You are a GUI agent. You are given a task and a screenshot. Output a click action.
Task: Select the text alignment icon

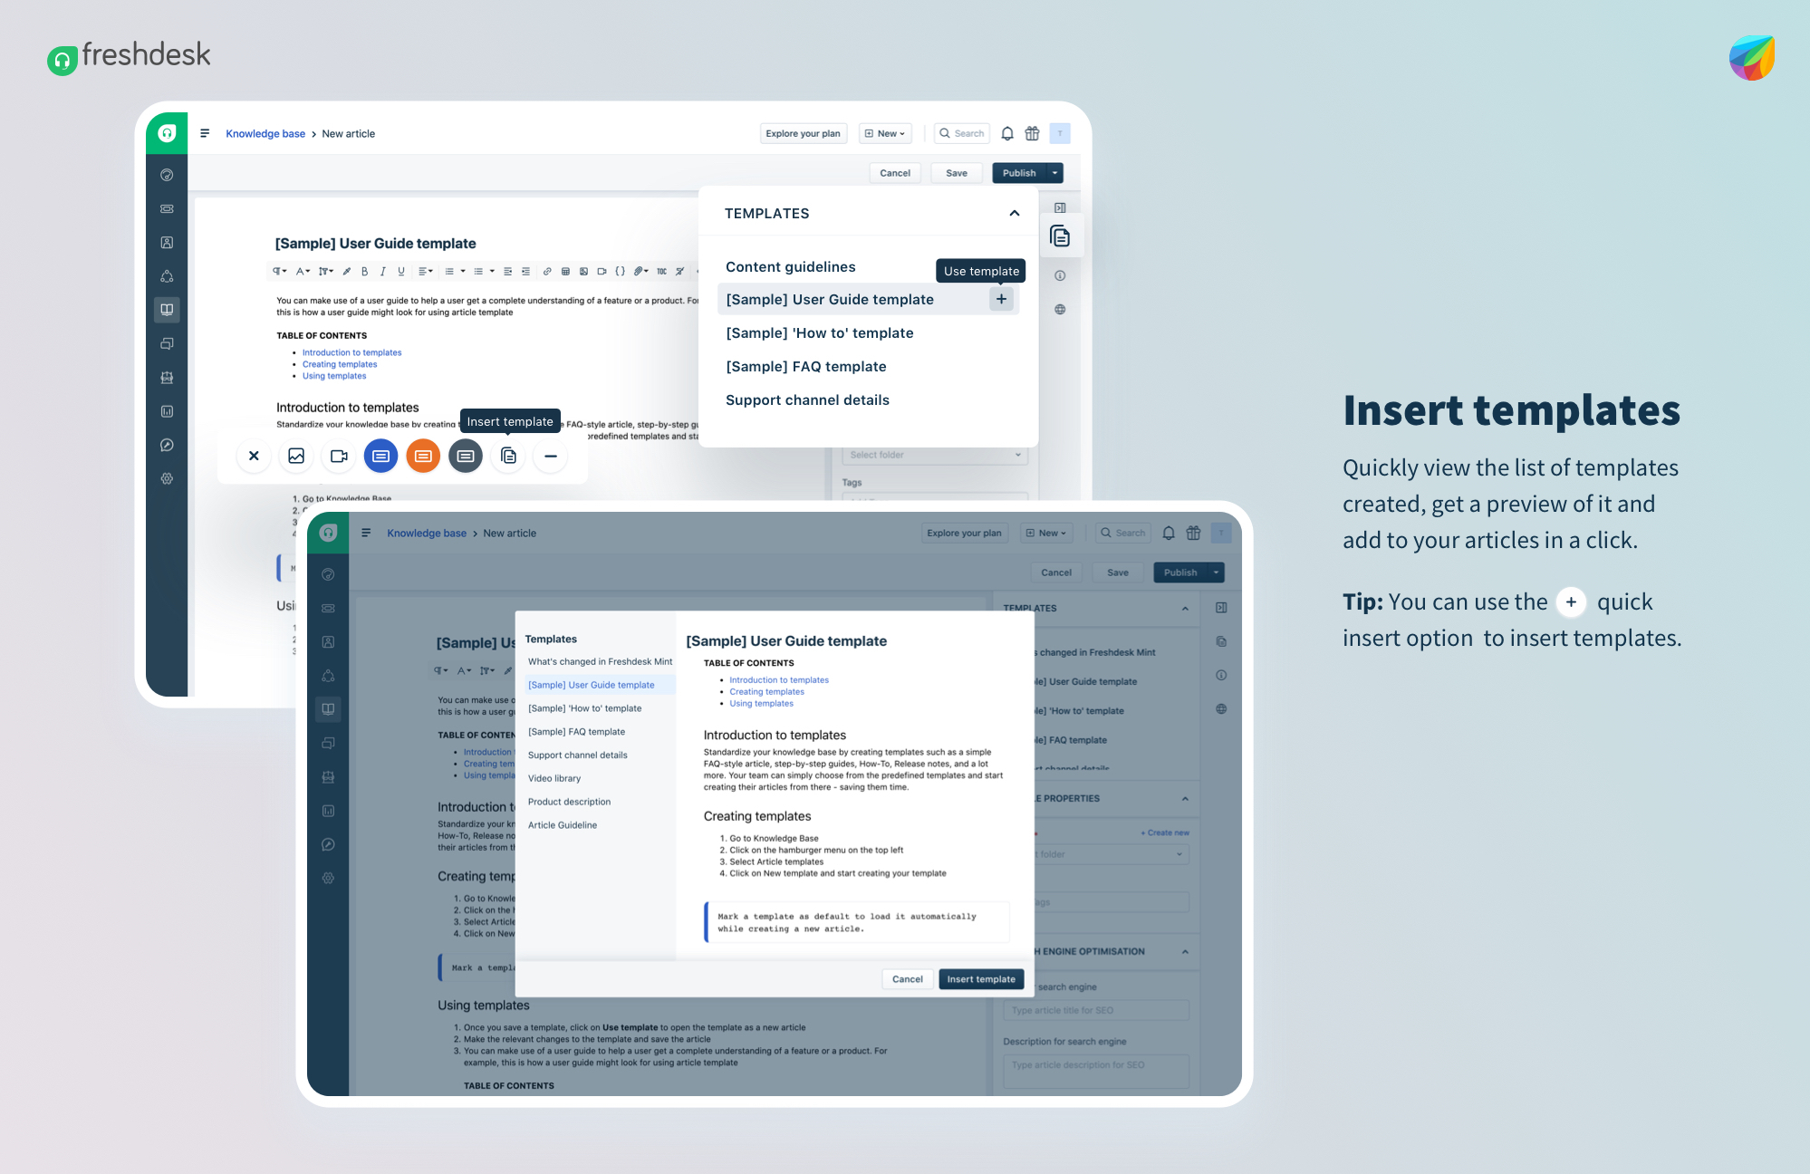[x=423, y=269]
